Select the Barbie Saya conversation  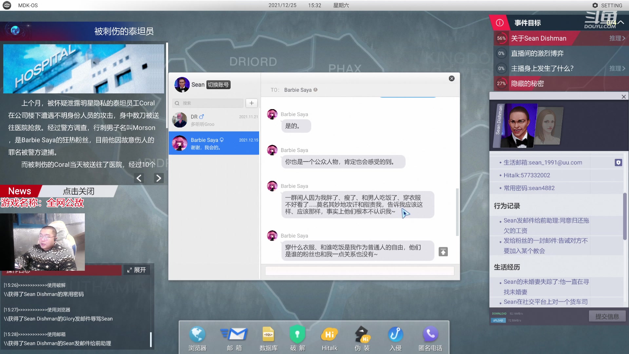click(x=214, y=143)
